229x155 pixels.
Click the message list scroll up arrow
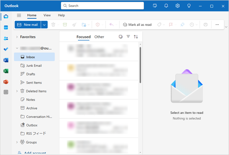tap(140, 44)
